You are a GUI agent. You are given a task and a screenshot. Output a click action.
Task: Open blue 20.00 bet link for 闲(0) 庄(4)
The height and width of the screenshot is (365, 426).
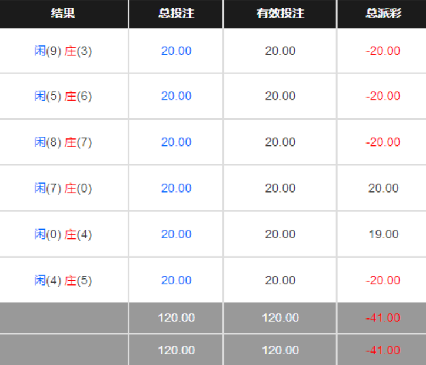176,234
